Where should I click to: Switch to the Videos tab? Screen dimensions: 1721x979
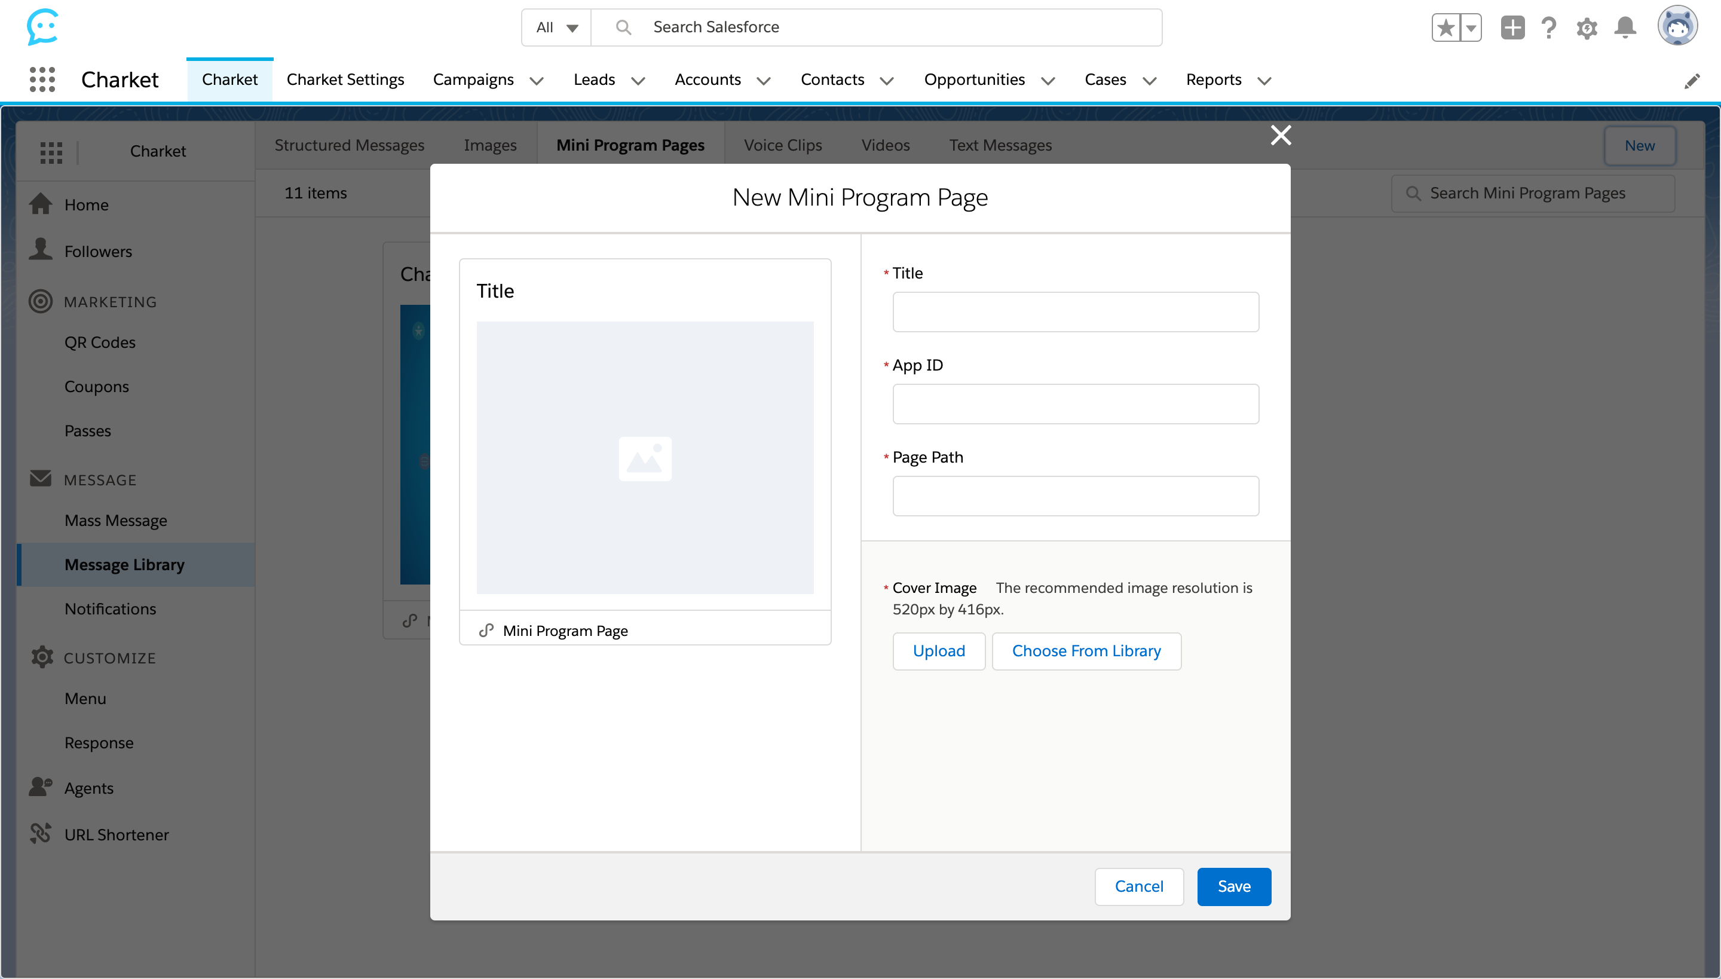(x=886, y=145)
